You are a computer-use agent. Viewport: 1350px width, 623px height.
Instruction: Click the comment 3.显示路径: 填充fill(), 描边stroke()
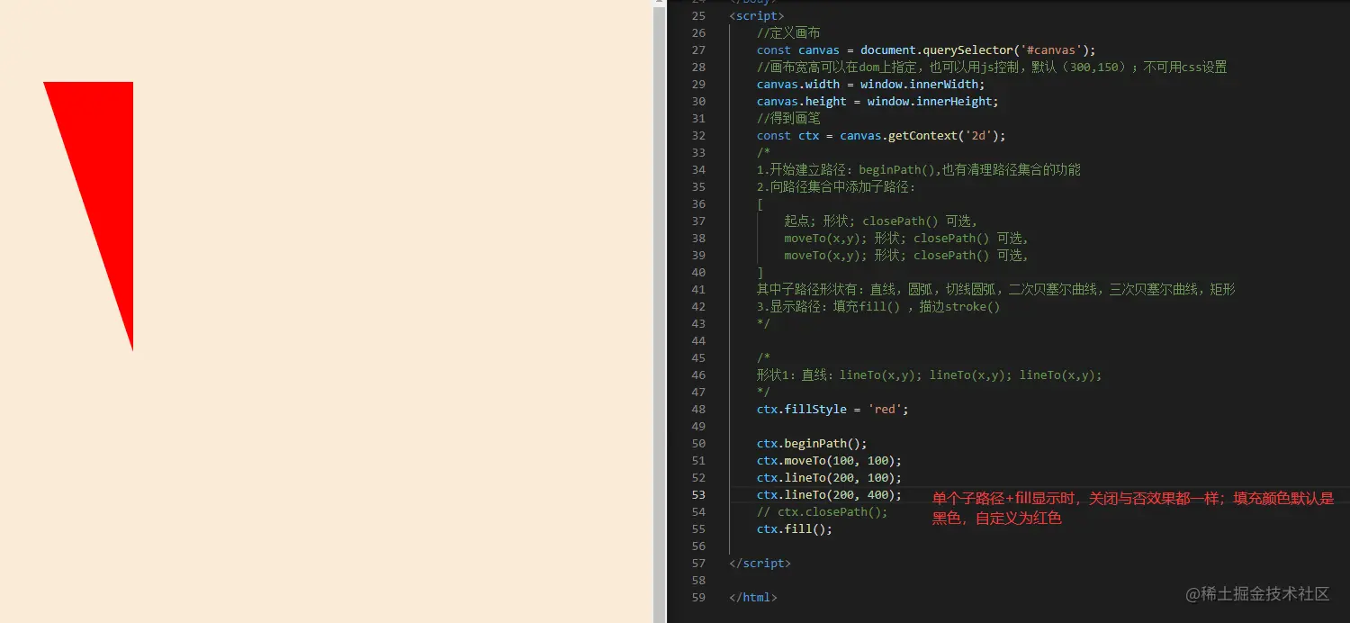(x=878, y=307)
